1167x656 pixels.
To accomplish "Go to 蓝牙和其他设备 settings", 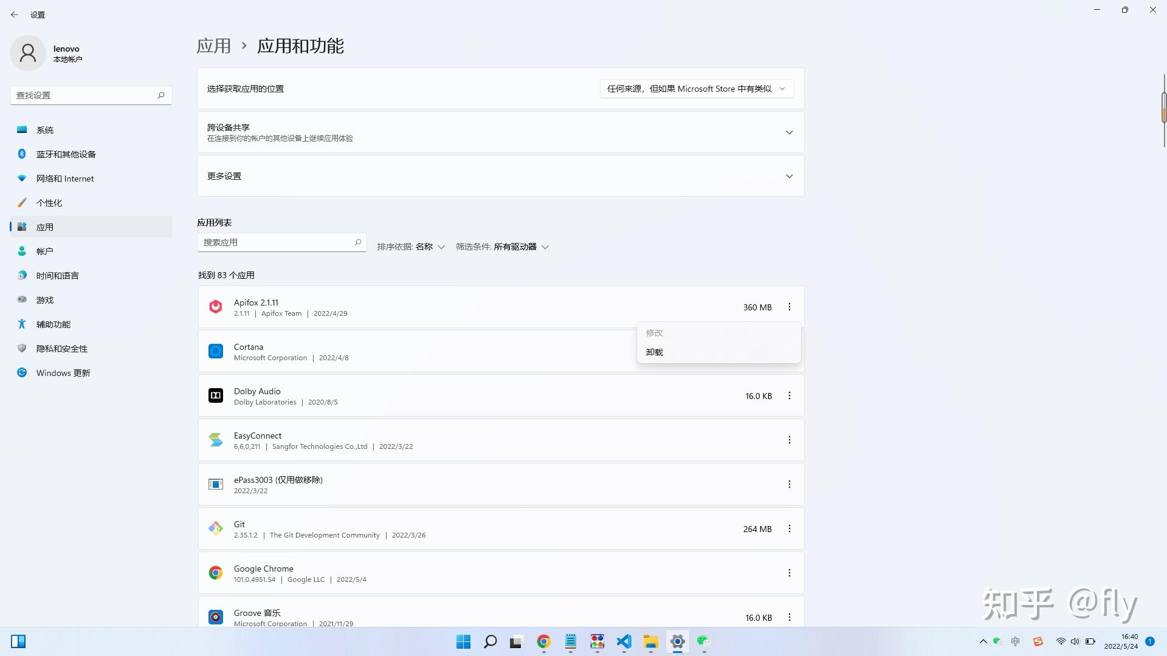I will [91, 154].
